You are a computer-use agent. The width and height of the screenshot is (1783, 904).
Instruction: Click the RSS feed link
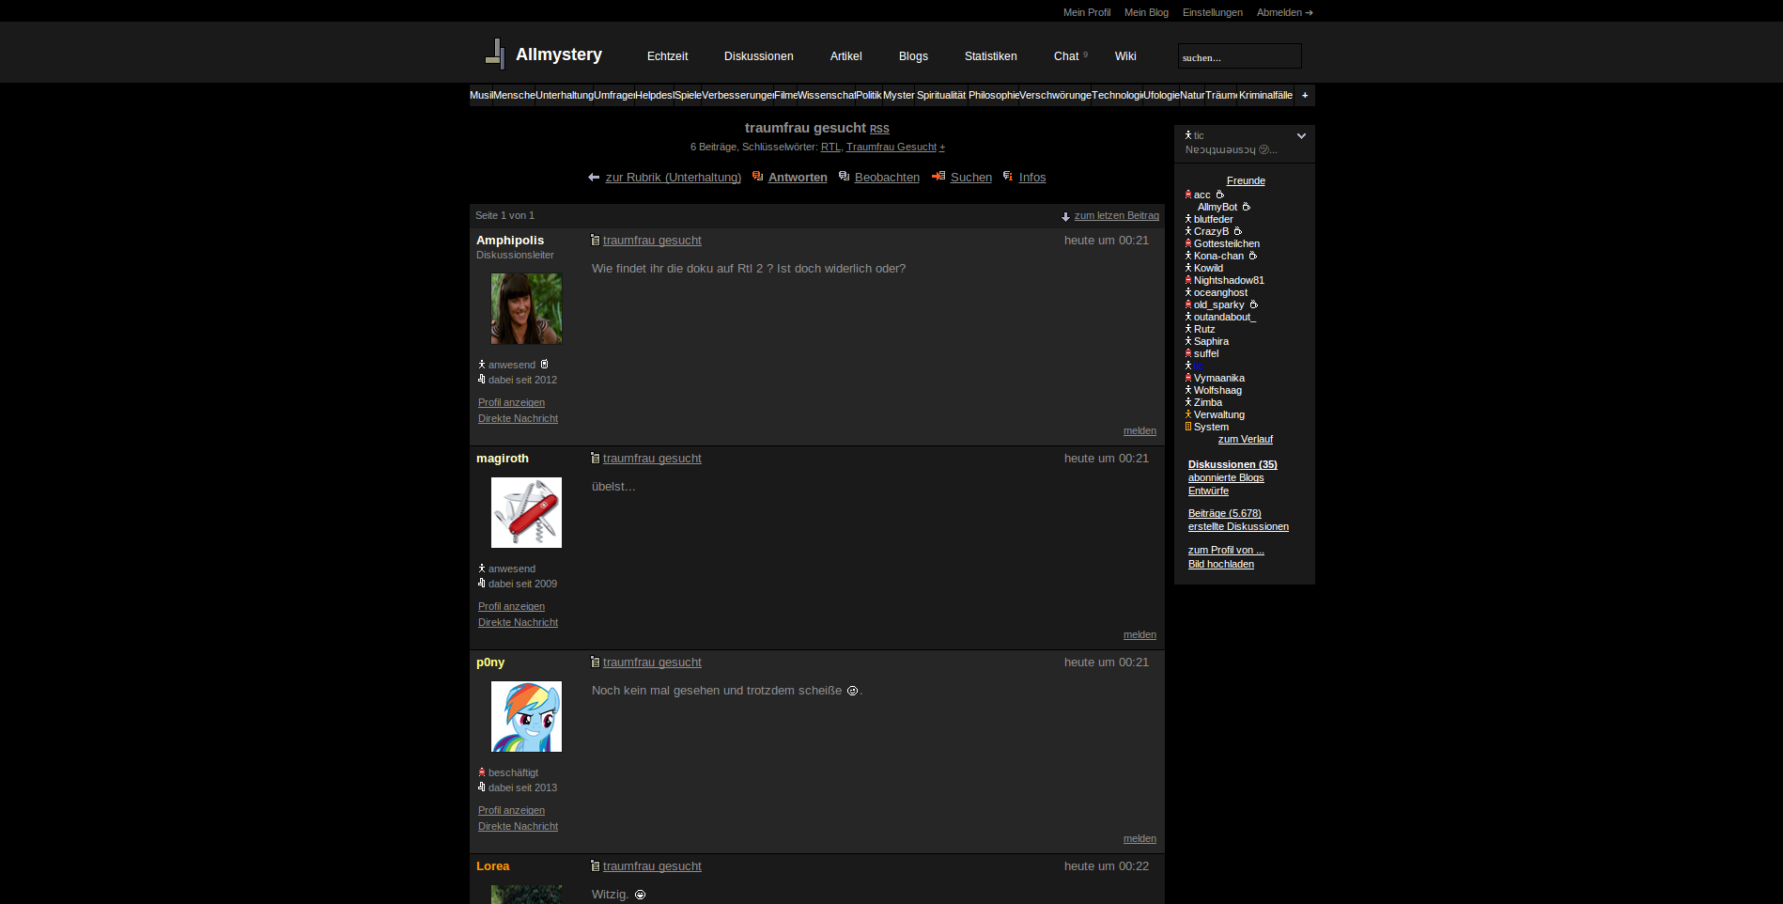(x=879, y=130)
